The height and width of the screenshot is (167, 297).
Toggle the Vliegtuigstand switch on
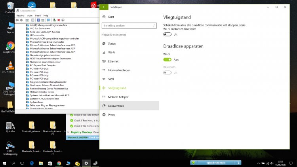click(x=168, y=34)
